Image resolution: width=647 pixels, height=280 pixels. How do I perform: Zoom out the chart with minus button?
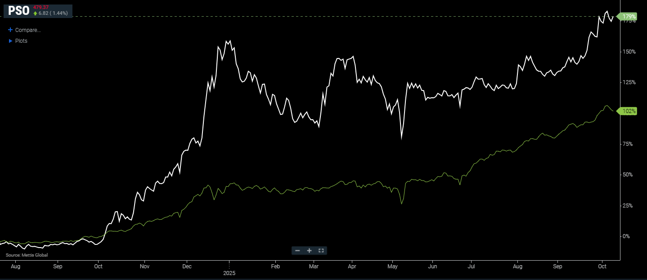pos(297,251)
